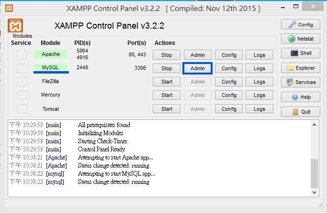The image size is (327, 213).
Task: Select the Mercury module label
Action: coord(51,95)
